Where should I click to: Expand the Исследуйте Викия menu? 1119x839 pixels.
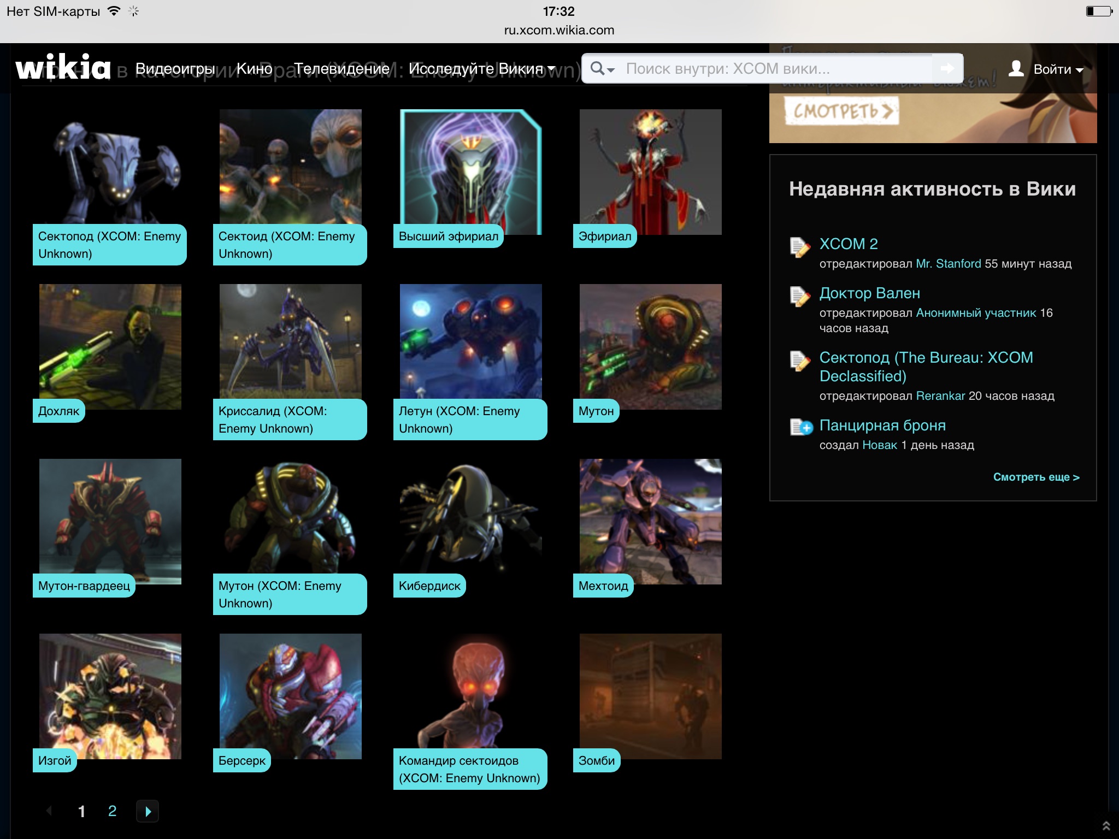pyautogui.click(x=482, y=69)
